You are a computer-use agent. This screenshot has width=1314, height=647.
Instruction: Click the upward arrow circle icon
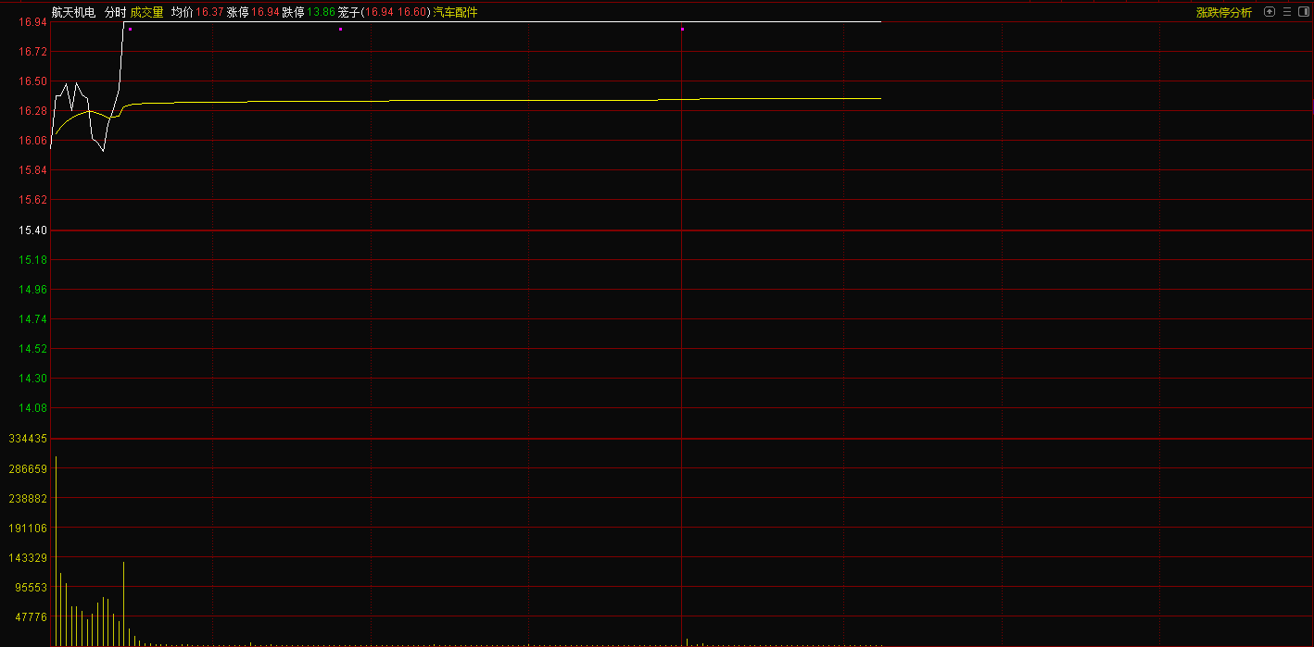point(1270,12)
